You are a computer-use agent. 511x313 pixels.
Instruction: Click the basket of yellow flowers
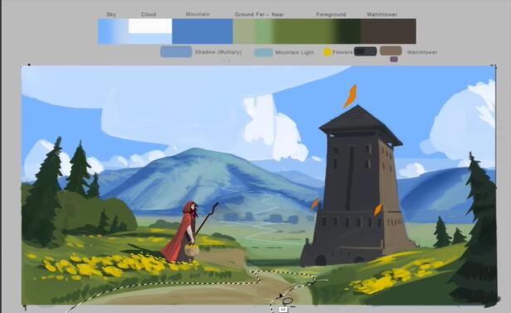[x=192, y=250]
